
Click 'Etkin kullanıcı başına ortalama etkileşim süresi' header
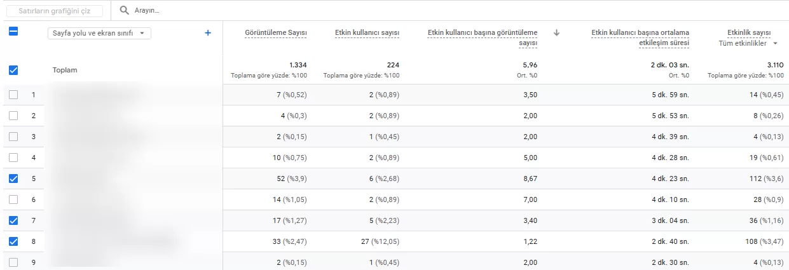(640, 38)
